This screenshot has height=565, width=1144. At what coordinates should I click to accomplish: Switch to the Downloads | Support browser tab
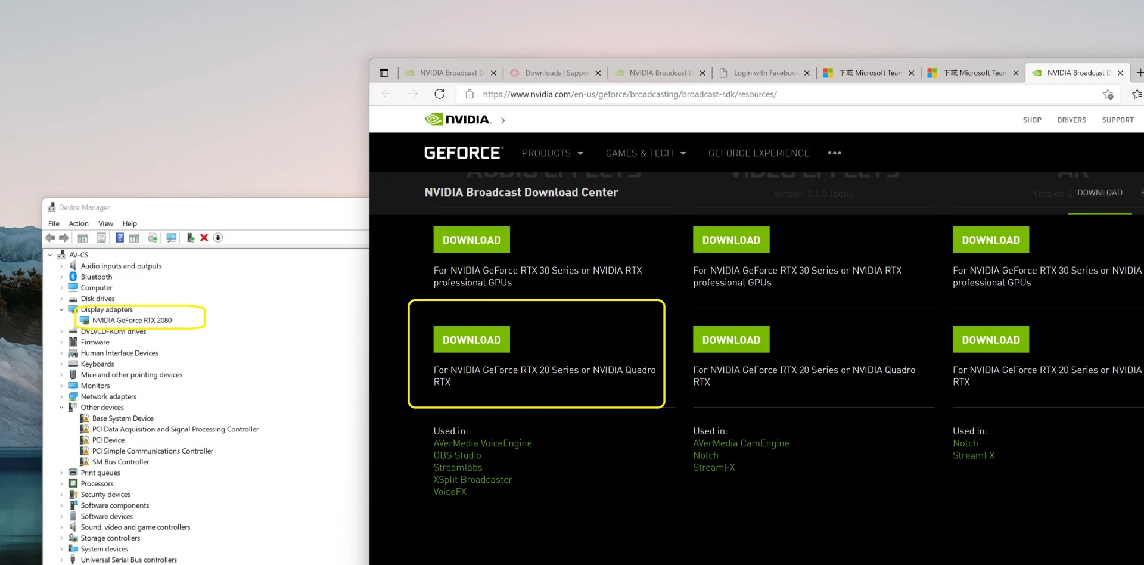(555, 73)
